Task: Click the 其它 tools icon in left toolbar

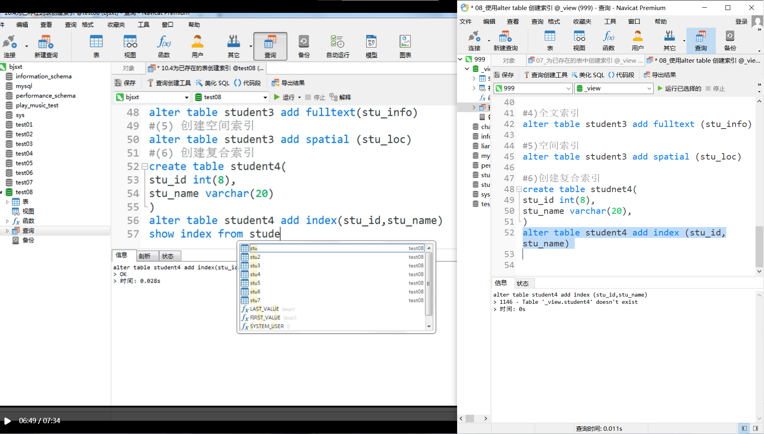Action: click(233, 46)
